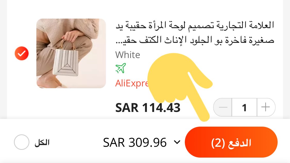Click the second line of Arabic product title
Viewport: 290px width, 163px height.
click(x=195, y=40)
